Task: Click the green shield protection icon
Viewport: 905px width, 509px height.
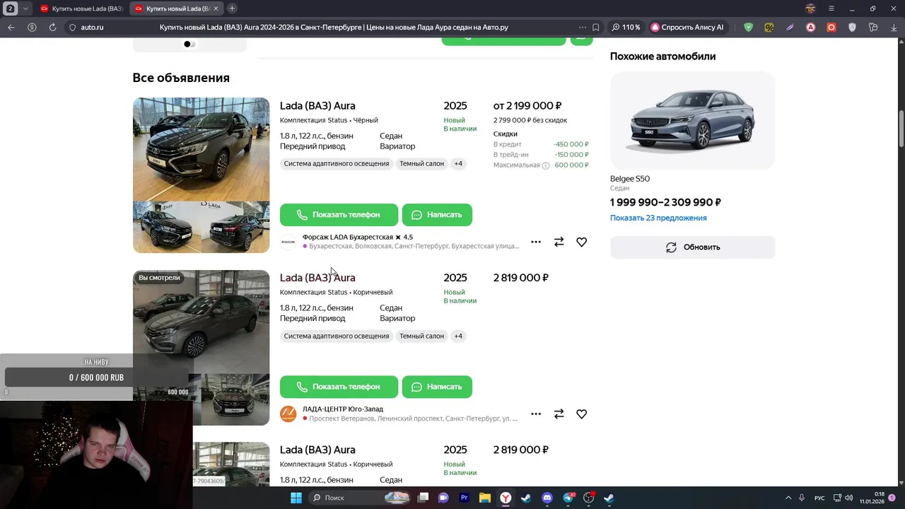Action: pyautogui.click(x=749, y=28)
